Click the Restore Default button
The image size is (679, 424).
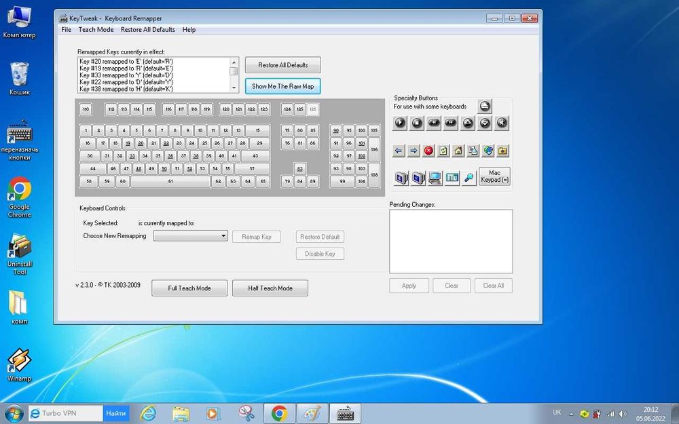[x=320, y=237]
